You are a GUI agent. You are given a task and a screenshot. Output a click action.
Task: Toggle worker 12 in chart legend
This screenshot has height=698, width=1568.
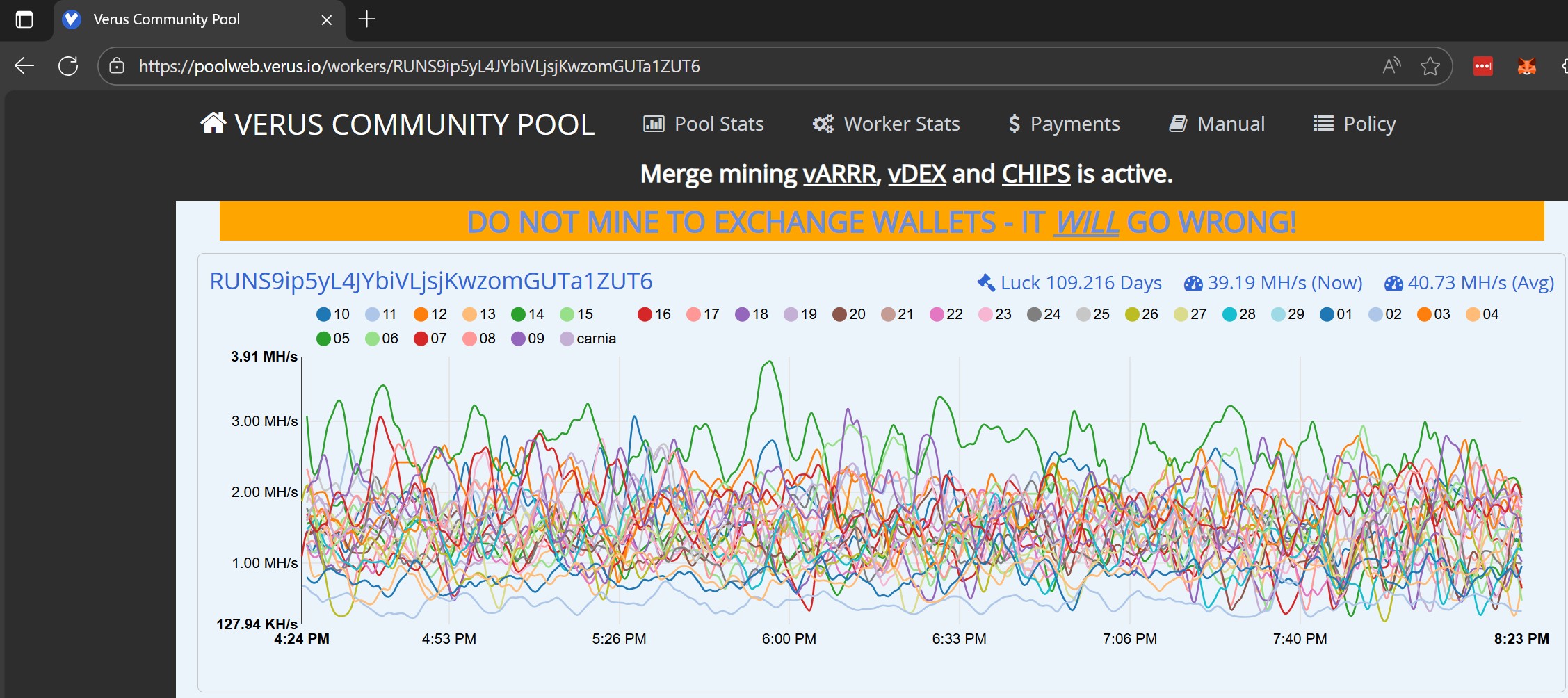pos(430,314)
